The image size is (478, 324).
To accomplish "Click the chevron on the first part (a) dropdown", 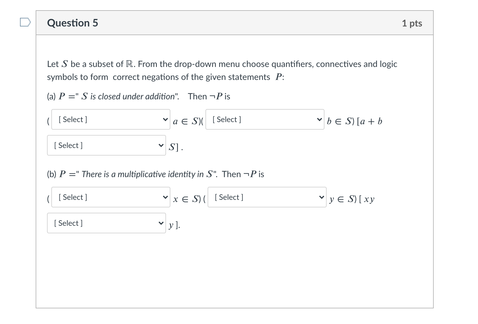I will [x=165, y=120].
